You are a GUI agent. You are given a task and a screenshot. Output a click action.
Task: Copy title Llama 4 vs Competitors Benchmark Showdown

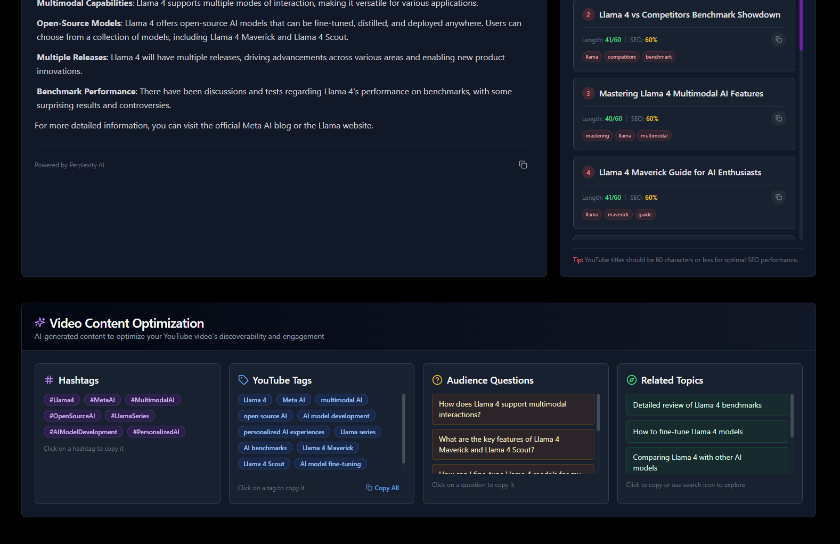click(779, 39)
